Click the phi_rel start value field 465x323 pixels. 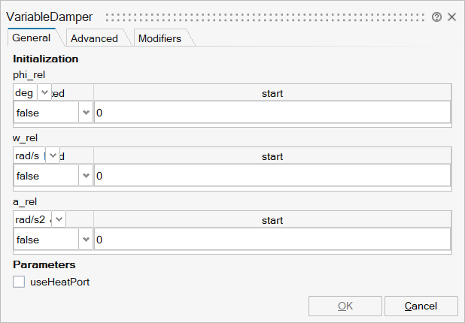point(272,113)
